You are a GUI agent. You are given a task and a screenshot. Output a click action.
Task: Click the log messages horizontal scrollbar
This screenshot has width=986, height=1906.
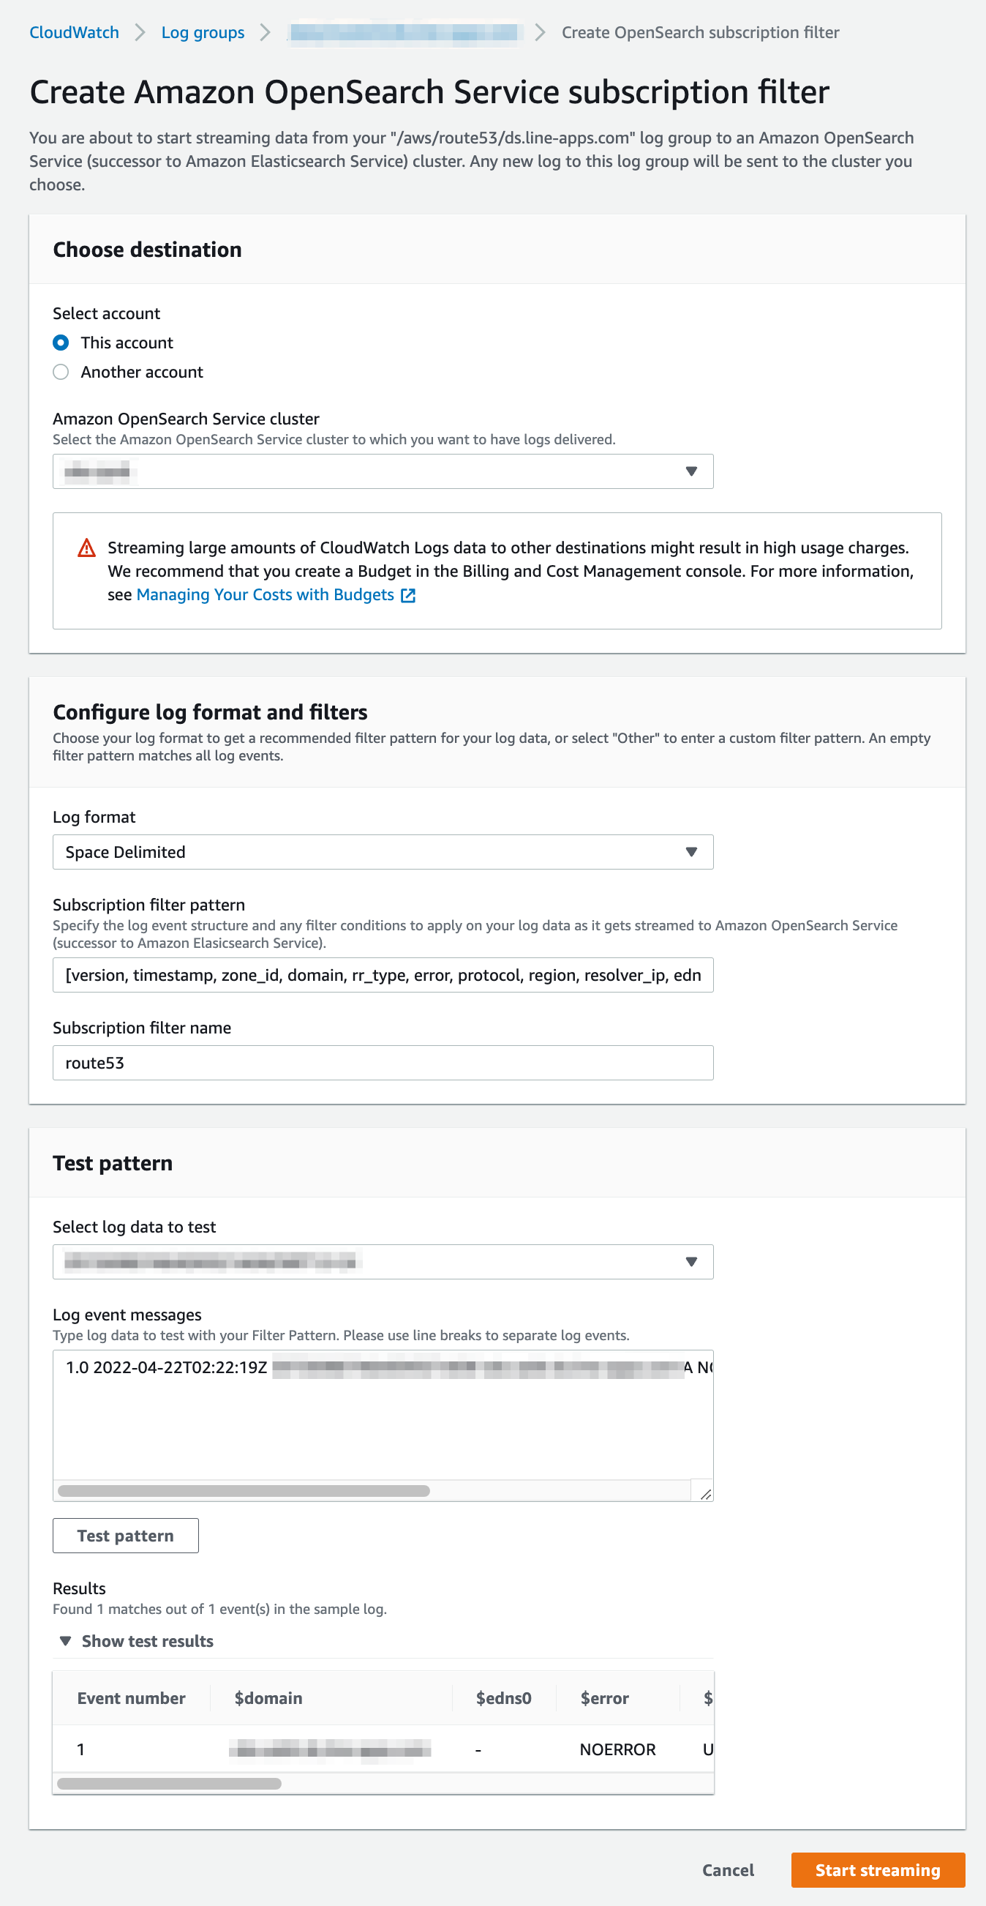244,1491
